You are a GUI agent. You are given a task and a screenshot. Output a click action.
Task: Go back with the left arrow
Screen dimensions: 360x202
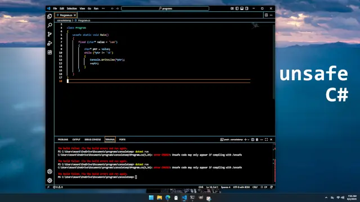point(112,8)
